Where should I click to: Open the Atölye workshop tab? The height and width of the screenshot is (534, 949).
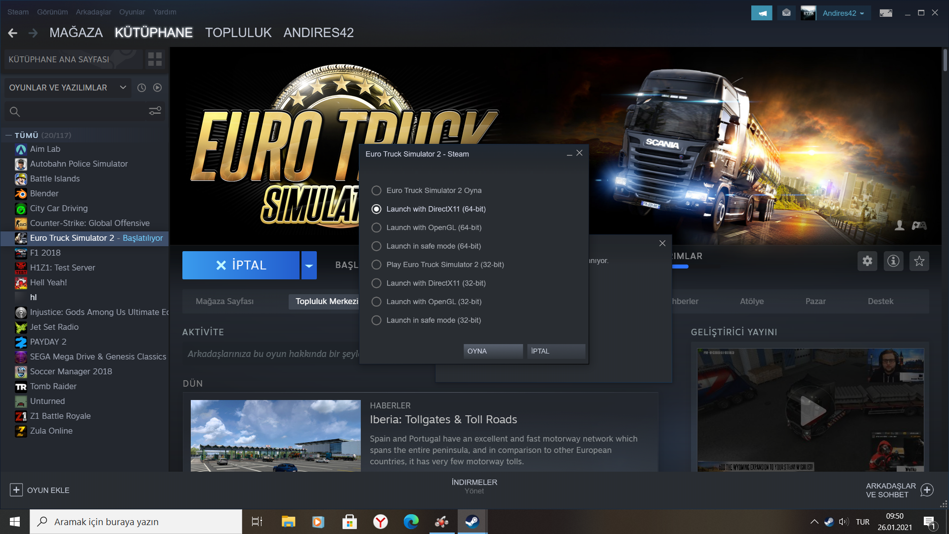751,301
